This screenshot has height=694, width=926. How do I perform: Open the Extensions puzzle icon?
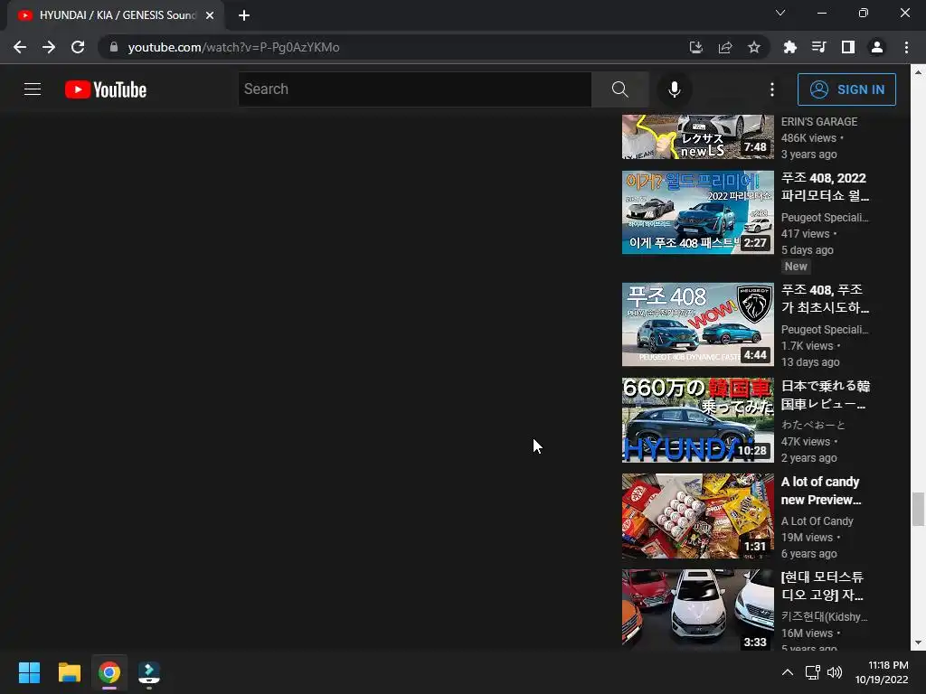[x=789, y=47]
